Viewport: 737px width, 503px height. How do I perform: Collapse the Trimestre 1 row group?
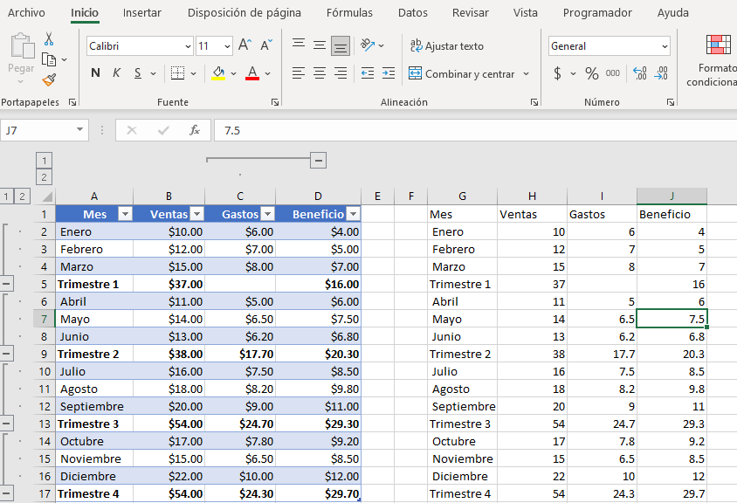[7, 284]
